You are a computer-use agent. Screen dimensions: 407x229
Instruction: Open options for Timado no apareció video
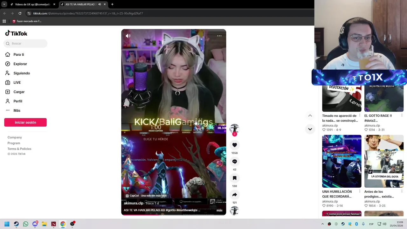[360, 115]
